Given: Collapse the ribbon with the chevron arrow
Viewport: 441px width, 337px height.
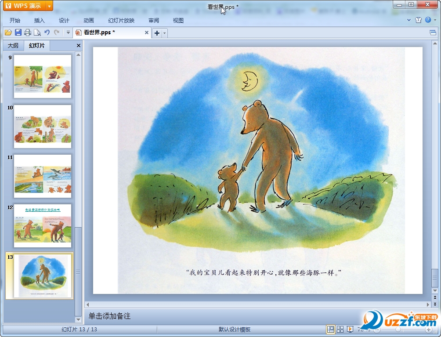Looking at the screenshot, I should (x=409, y=20).
